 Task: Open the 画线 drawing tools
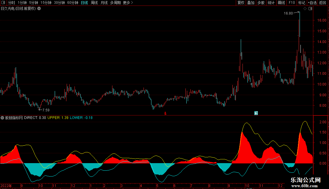pos(281,3)
